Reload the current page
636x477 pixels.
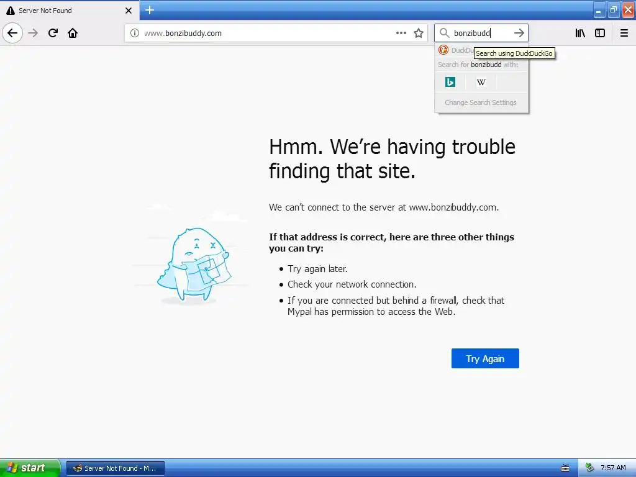(x=53, y=33)
